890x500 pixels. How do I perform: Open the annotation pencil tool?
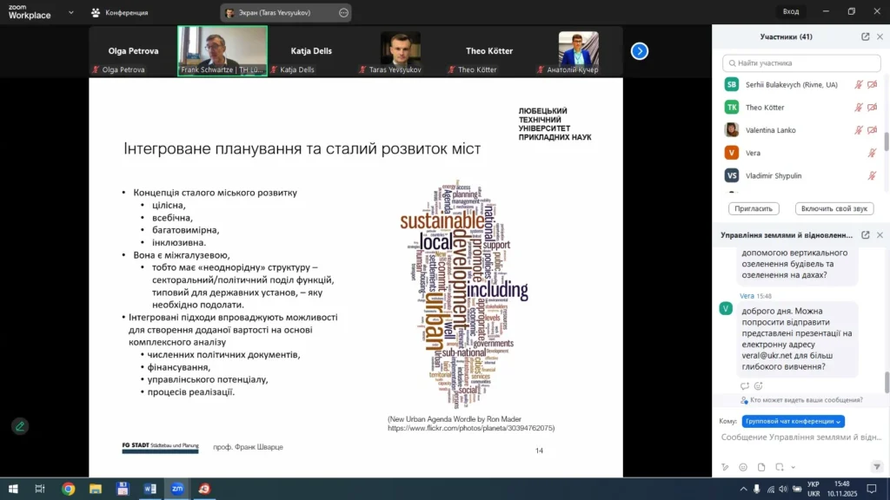[x=19, y=426]
